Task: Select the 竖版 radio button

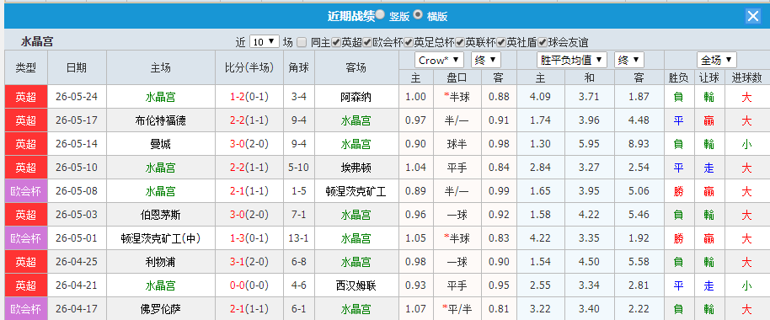Action: pos(380,14)
